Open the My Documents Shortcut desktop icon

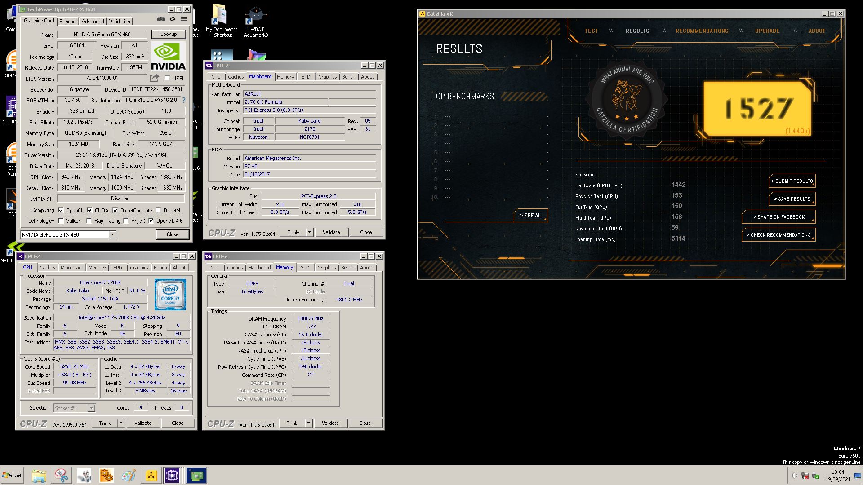222,21
